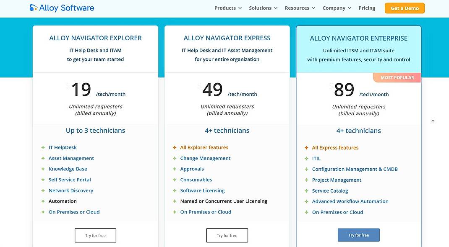Image resolution: width=449 pixels, height=247 pixels.
Task: Try Enterprise plan for free
Action: (358, 235)
